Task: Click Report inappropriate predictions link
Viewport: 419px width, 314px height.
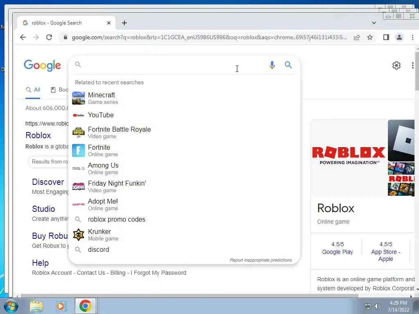Action: 261,260
